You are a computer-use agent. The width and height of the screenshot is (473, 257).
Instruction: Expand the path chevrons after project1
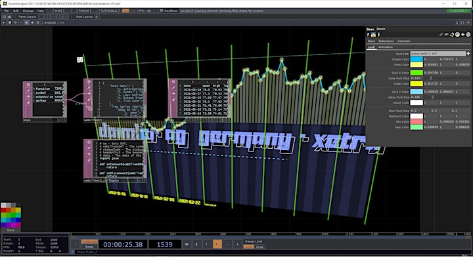(62, 22)
